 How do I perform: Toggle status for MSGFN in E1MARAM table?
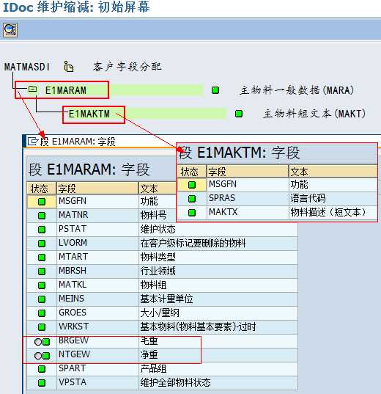click(42, 202)
